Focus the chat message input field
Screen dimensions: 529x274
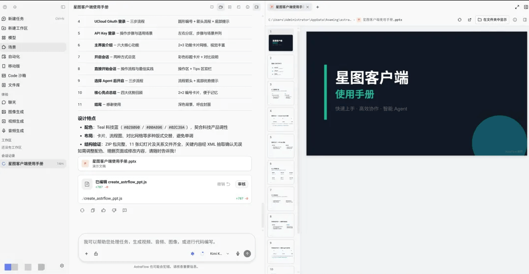166,241
